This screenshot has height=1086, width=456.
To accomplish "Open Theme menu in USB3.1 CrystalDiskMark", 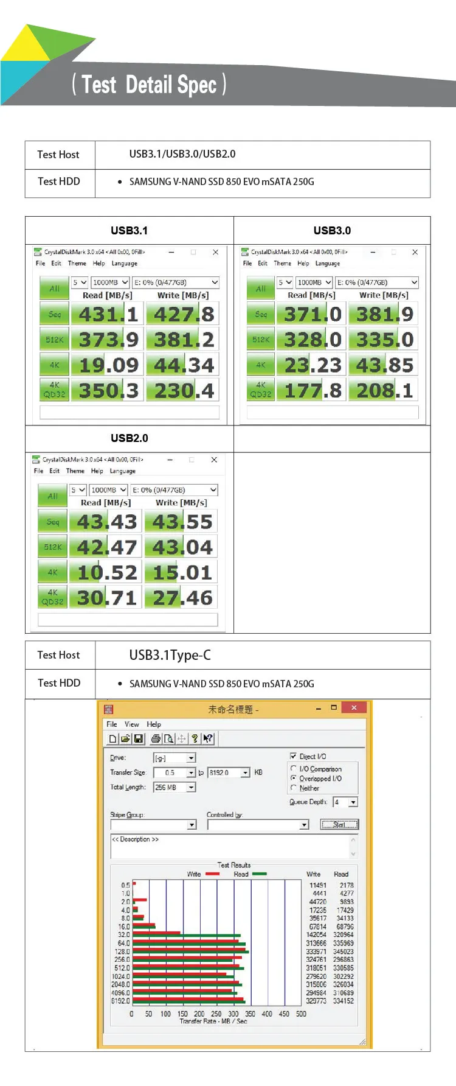I will point(77,264).
